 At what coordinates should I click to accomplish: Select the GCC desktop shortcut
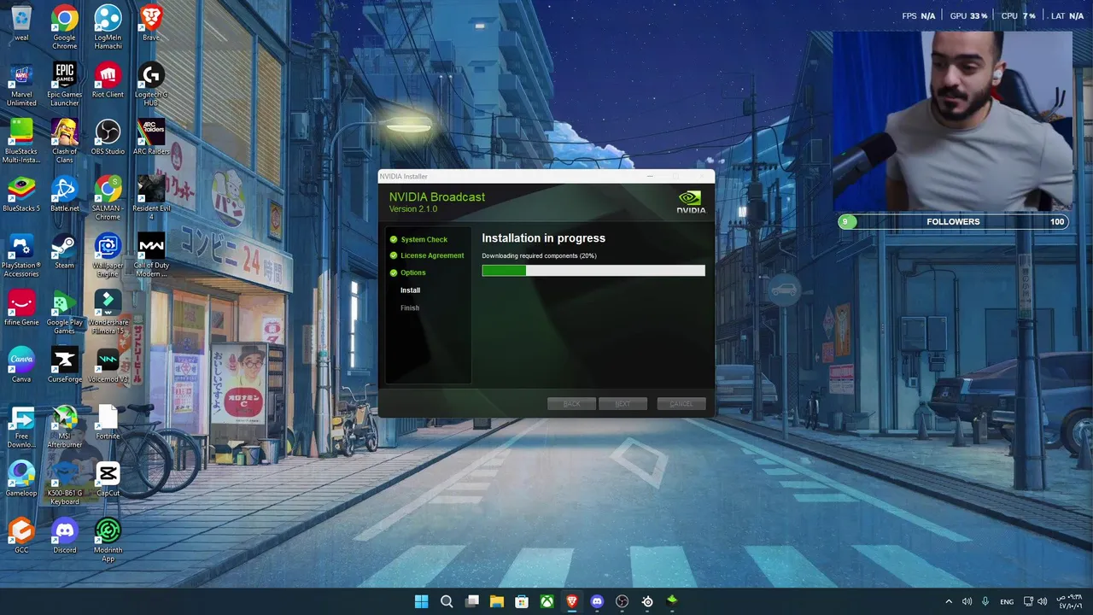pos(21,536)
